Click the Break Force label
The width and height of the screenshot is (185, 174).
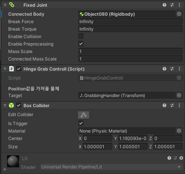point(21,22)
